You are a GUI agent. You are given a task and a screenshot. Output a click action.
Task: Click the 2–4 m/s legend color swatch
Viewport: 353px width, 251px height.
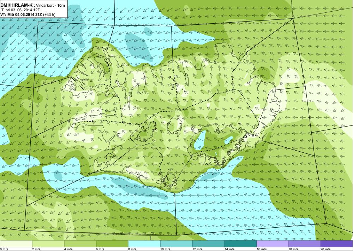tap(48, 244)
